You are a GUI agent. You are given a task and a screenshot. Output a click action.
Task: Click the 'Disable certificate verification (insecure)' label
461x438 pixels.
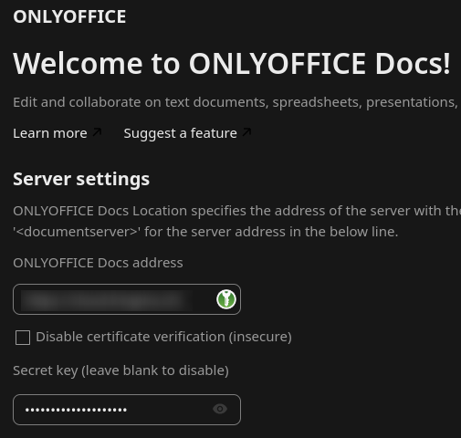click(x=163, y=337)
